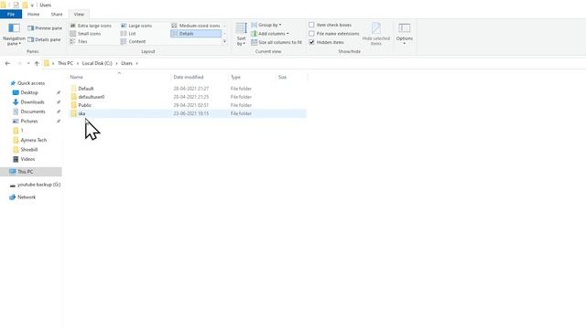This screenshot has width=586, height=329.
Task: Open recent locations dropdown arrow
Action: click(x=28, y=63)
